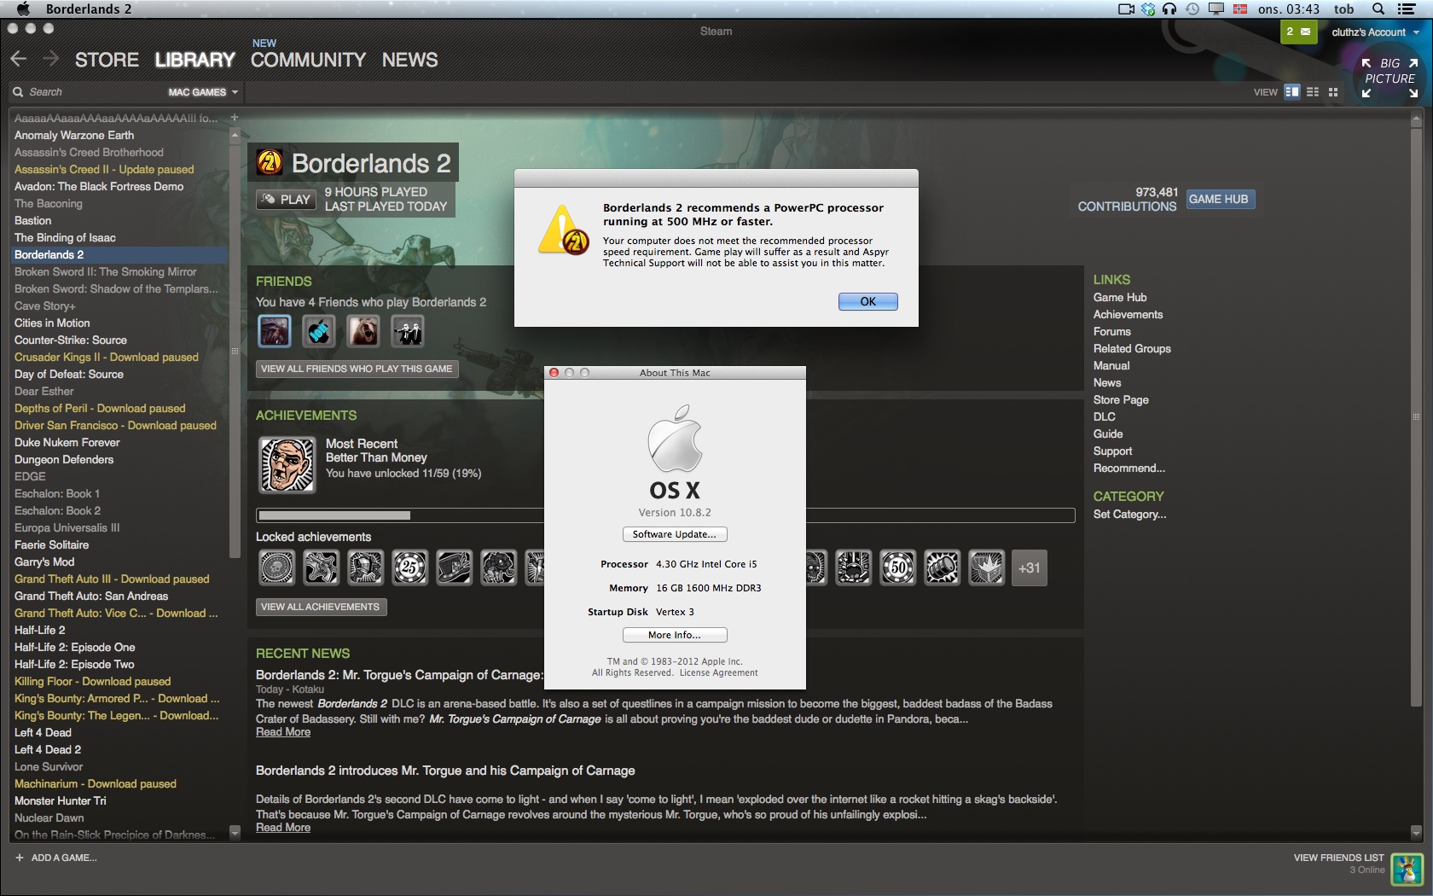Open the Apple menu
This screenshot has height=896, width=1433.
[23, 9]
